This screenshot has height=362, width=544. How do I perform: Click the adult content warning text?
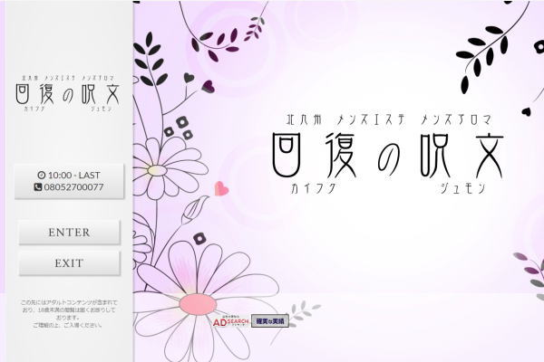[x=69, y=314]
